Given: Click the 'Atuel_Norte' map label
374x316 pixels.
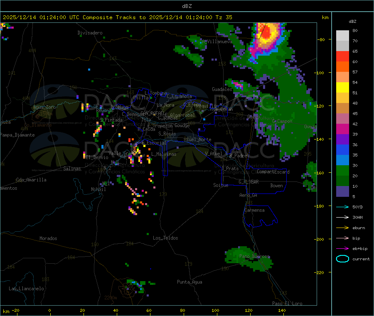Looking at the screenshot, I should click(x=197, y=140).
